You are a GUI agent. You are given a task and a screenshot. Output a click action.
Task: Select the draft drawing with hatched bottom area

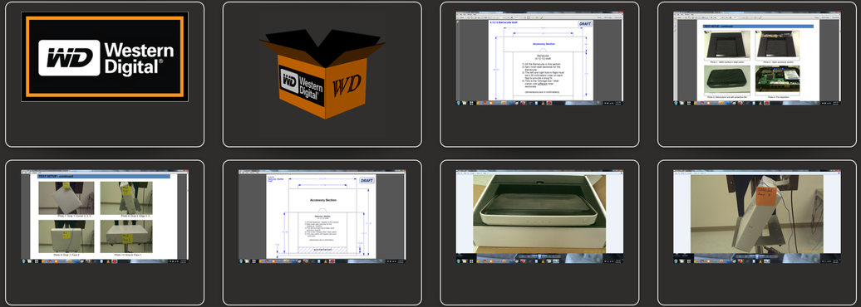(x=322, y=217)
